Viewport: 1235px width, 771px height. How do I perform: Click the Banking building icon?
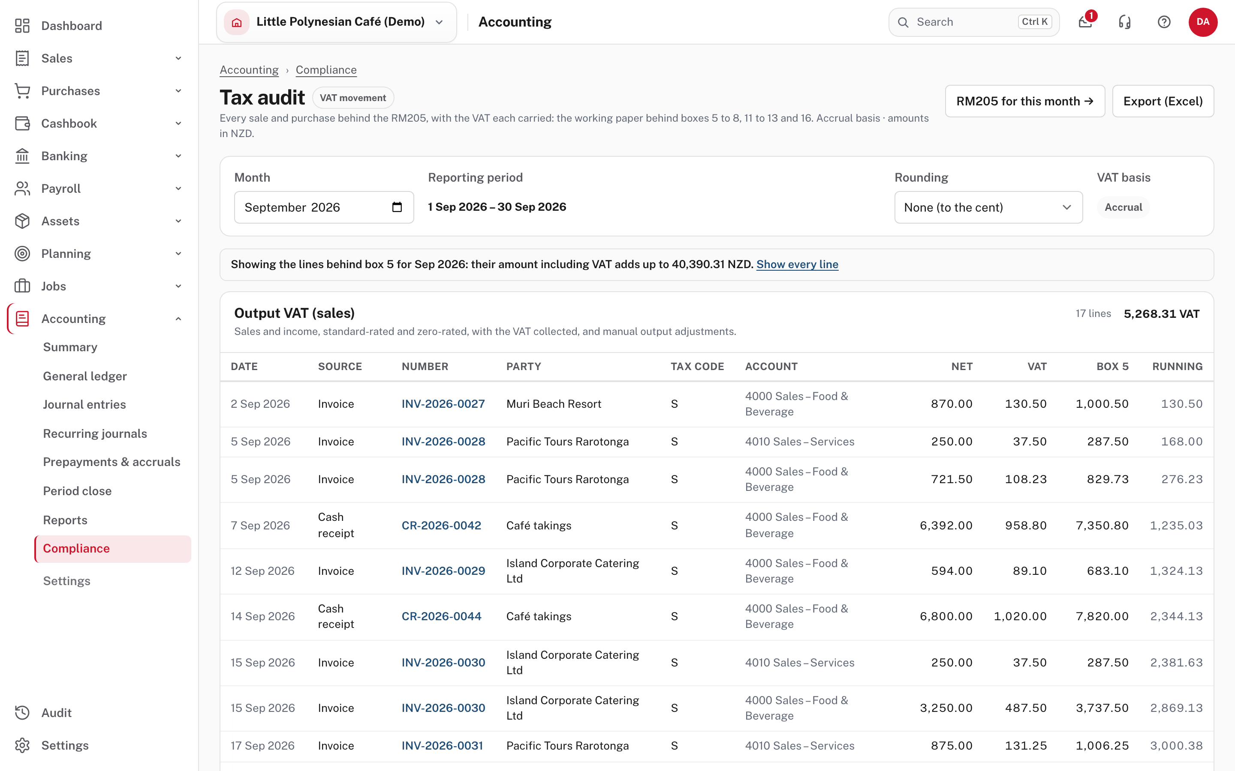click(x=22, y=156)
